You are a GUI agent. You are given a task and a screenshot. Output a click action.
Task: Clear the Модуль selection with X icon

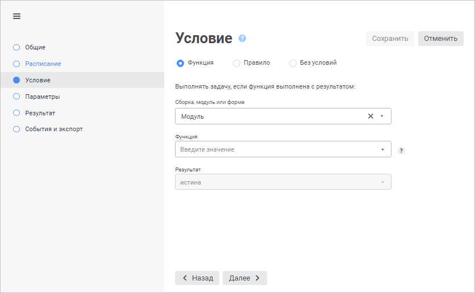370,116
